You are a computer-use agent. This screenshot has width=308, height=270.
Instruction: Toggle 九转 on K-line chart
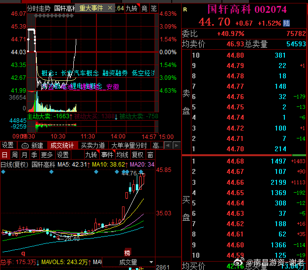[92, 155]
